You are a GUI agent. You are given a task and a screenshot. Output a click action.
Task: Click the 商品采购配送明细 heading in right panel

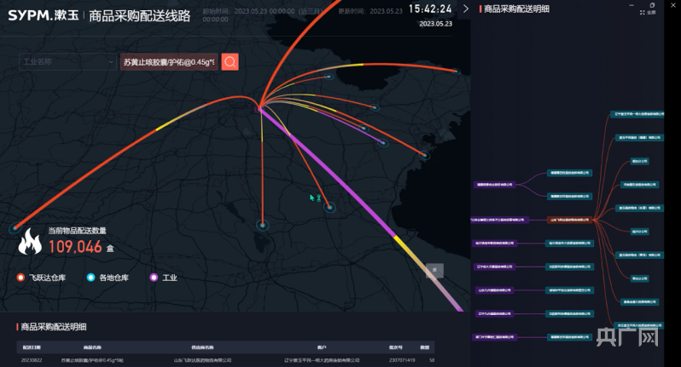[516, 9]
